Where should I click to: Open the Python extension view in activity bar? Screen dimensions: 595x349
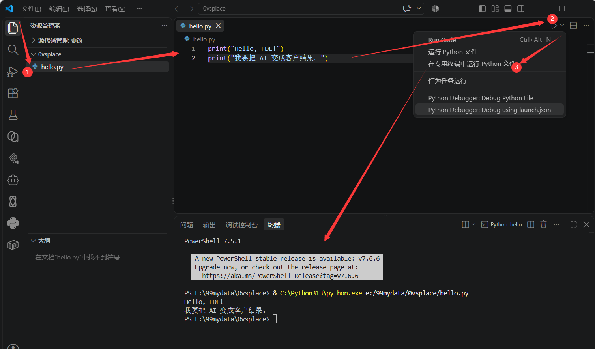pyautogui.click(x=13, y=223)
